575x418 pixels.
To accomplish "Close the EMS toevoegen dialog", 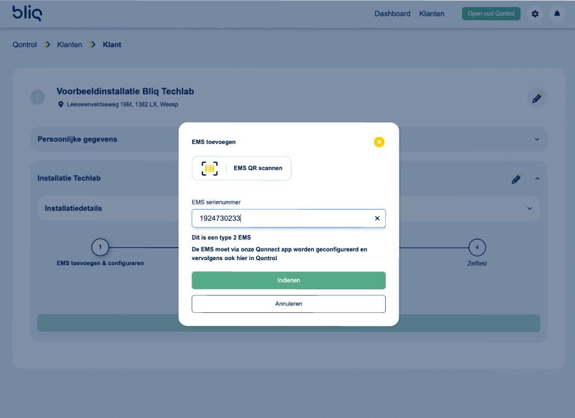I will [379, 142].
